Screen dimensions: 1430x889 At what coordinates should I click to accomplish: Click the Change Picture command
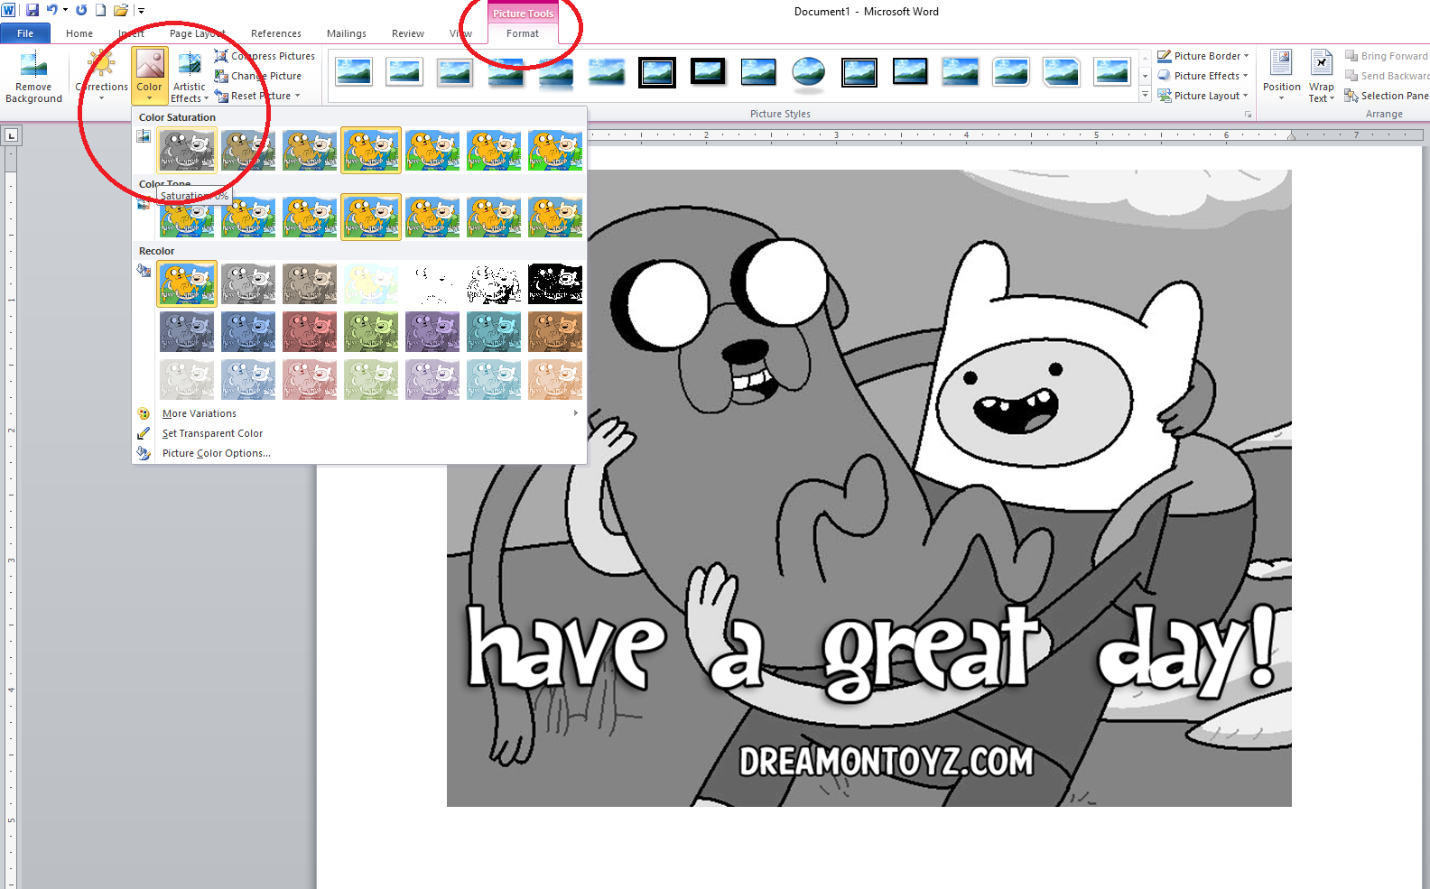pos(258,76)
